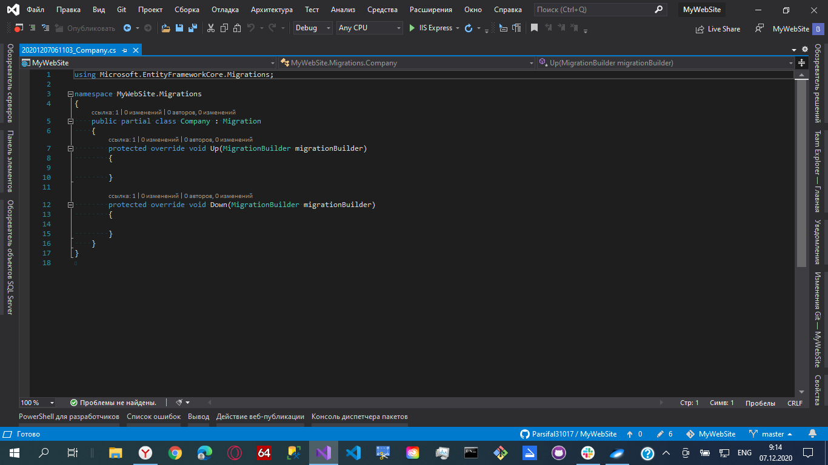Run the project with IIS Express
This screenshot has height=465, width=828.
[x=430, y=28]
